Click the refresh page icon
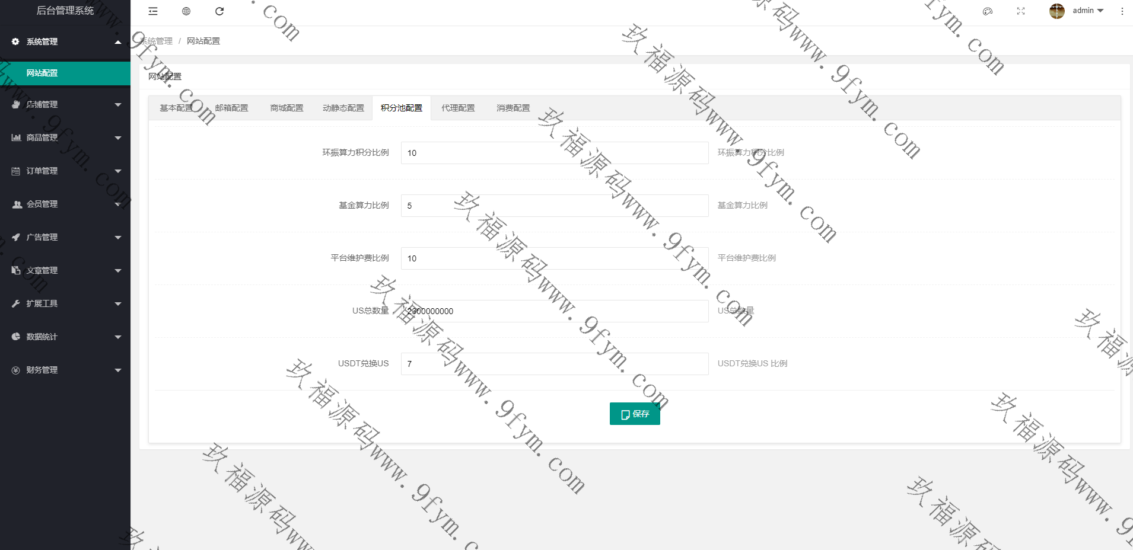The image size is (1133, 550). (x=219, y=11)
